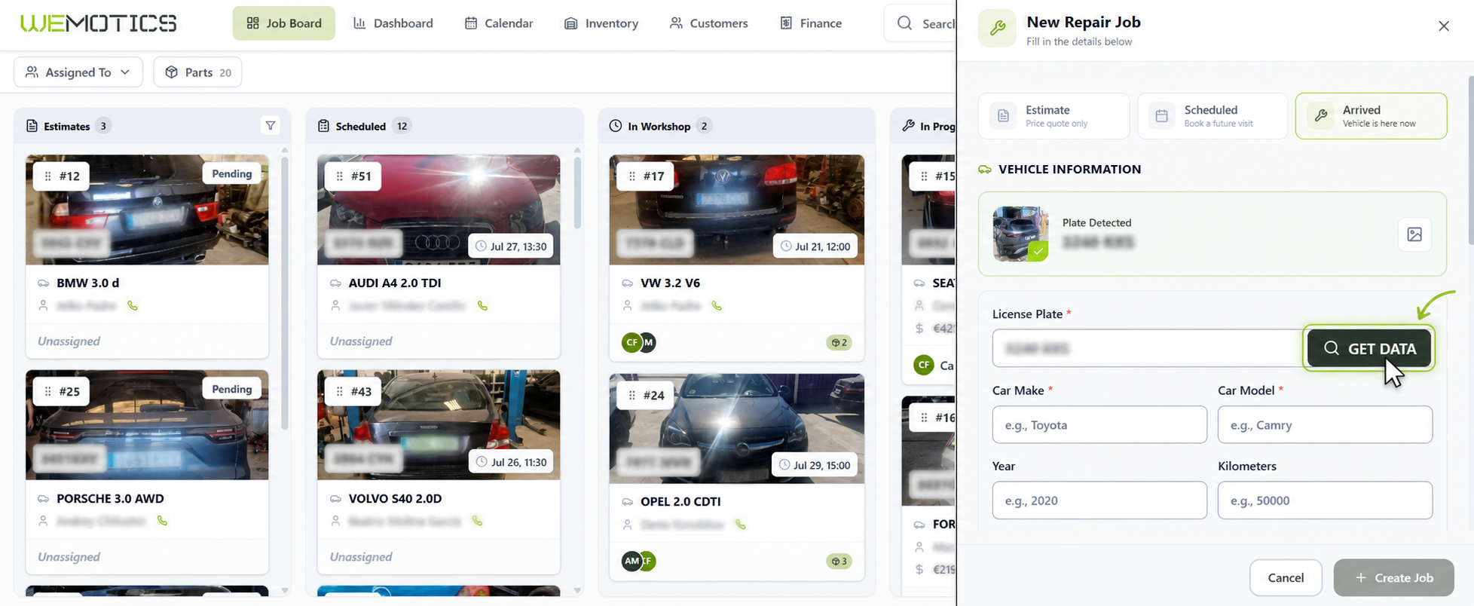Click the detected plate vehicle thumbnail
Screen dimensions: 1474x606
pos(1020,234)
